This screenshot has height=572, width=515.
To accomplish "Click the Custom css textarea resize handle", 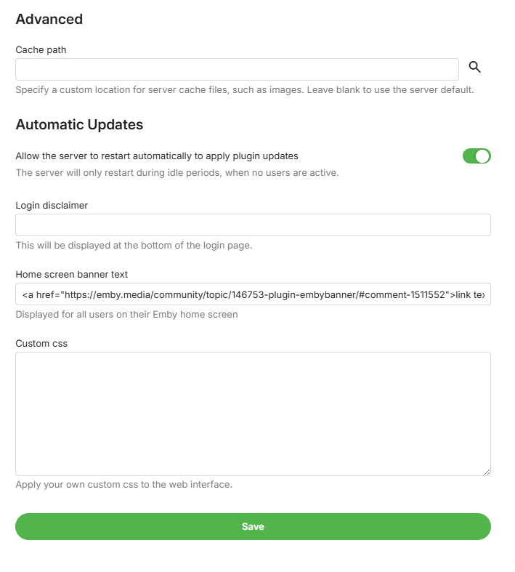I will 487,472.
